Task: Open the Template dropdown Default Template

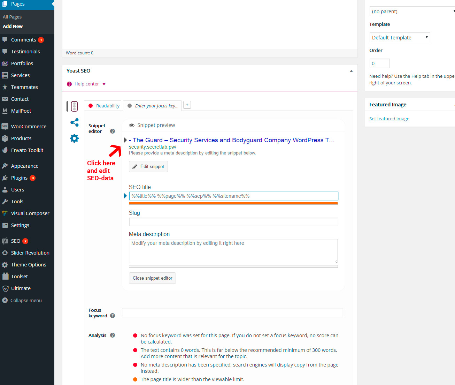Action: [400, 38]
